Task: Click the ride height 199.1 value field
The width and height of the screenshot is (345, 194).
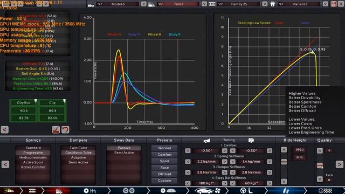Action: (300, 150)
